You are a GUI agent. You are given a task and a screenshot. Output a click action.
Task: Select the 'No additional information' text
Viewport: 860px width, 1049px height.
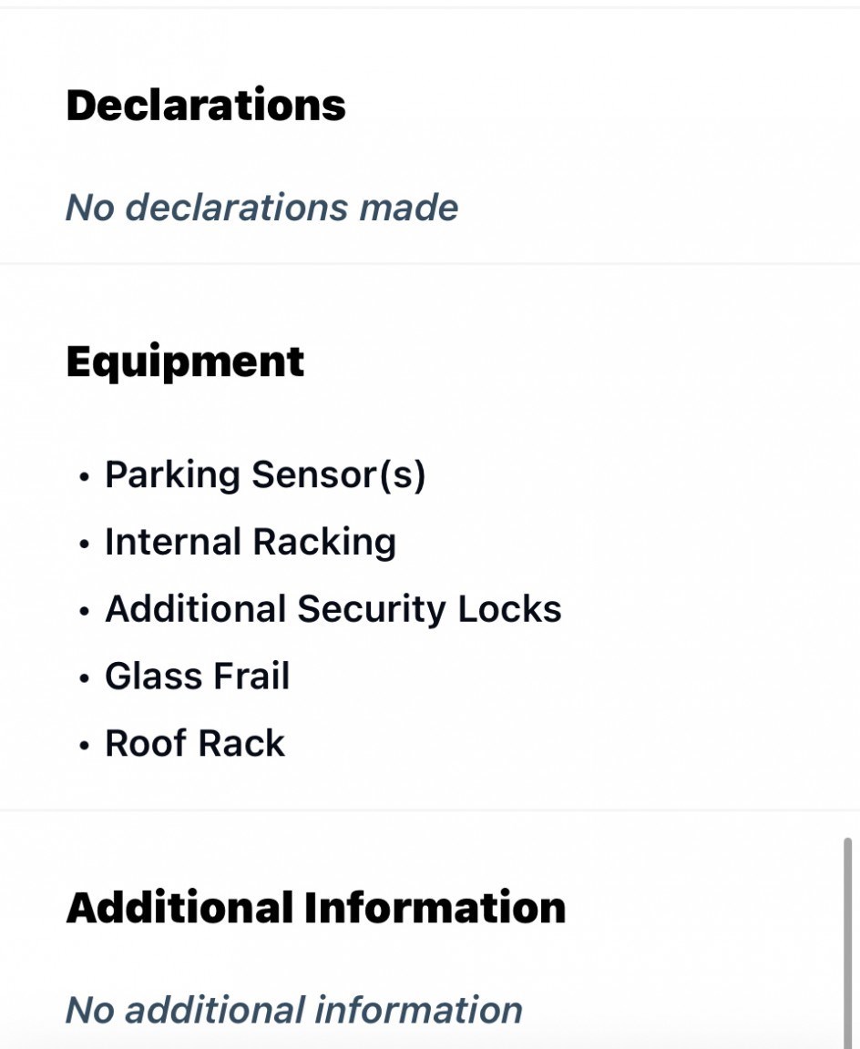click(294, 1010)
